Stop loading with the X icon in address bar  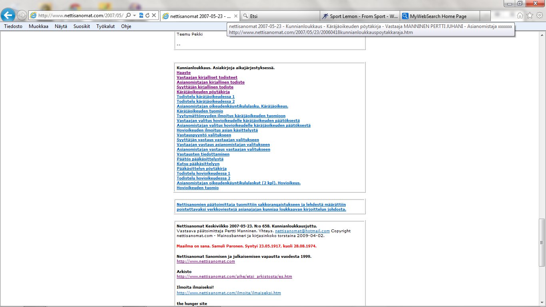[x=154, y=16]
